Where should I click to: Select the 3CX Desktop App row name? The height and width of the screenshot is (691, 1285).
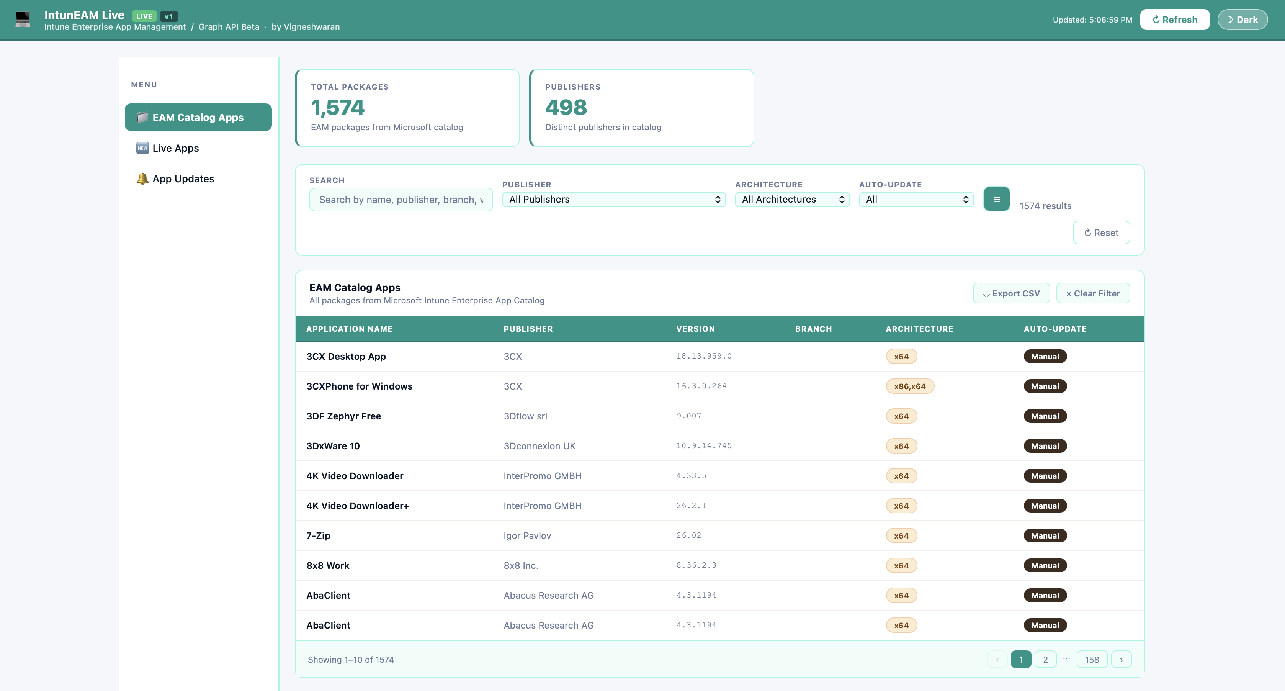pyautogui.click(x=346, y=356)
